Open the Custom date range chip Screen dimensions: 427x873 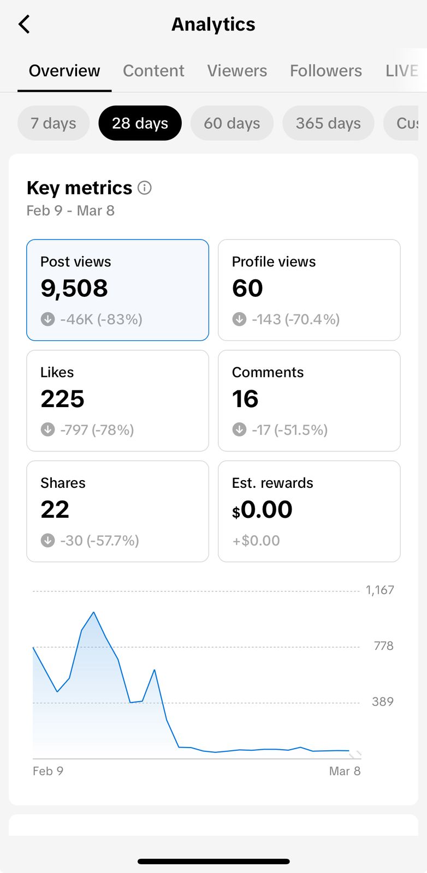coord(407,123)
